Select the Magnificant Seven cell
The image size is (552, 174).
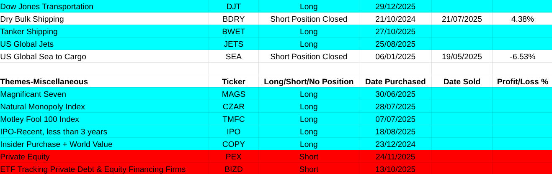(x=33, y=94)
